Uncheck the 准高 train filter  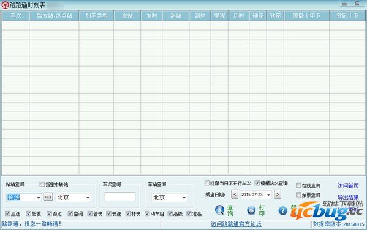pyautogui.click(x=189, y=213)
